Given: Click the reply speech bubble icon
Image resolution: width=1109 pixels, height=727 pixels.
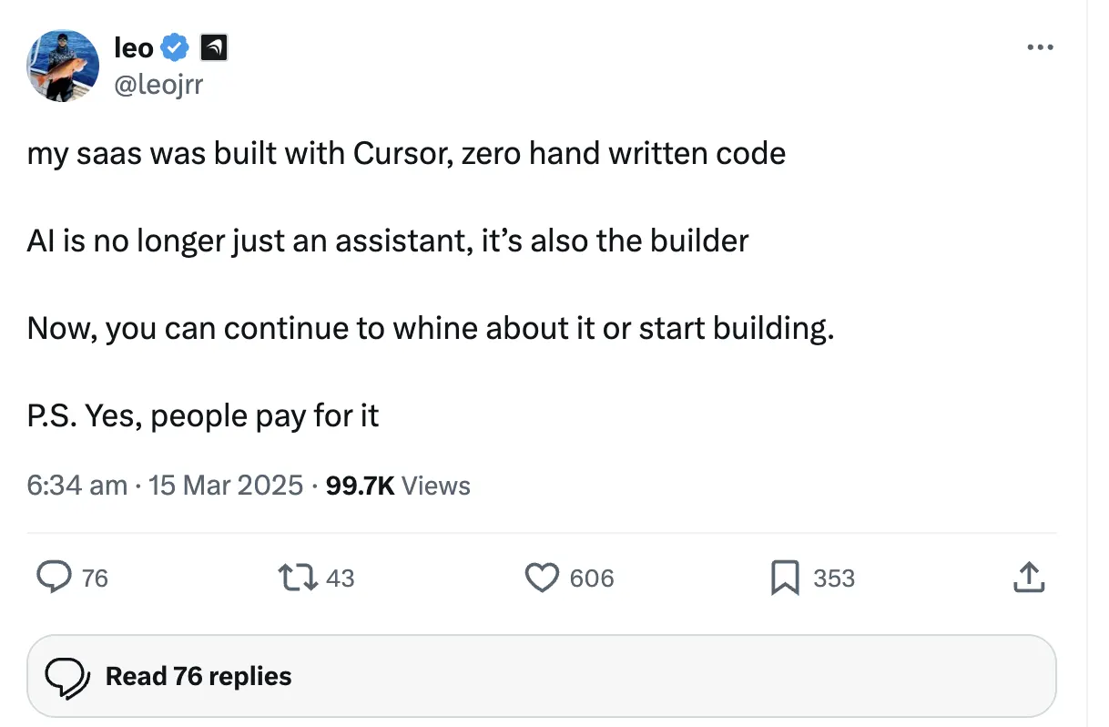Looking at the screenshot, I should pos(54,578).
